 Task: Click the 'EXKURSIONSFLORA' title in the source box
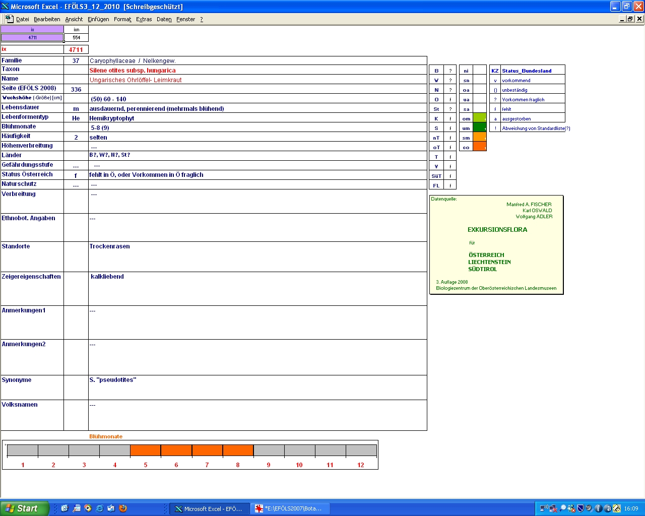(x=497, y=229)
